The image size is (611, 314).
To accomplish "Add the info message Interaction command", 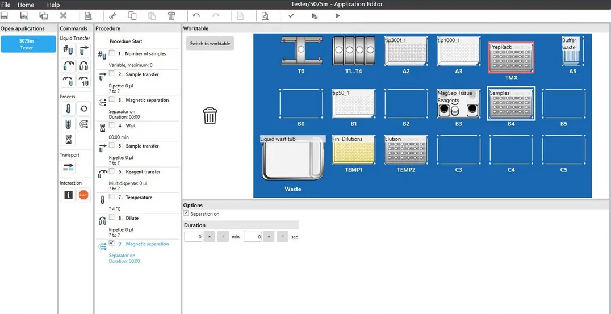I will pos(68,195).
